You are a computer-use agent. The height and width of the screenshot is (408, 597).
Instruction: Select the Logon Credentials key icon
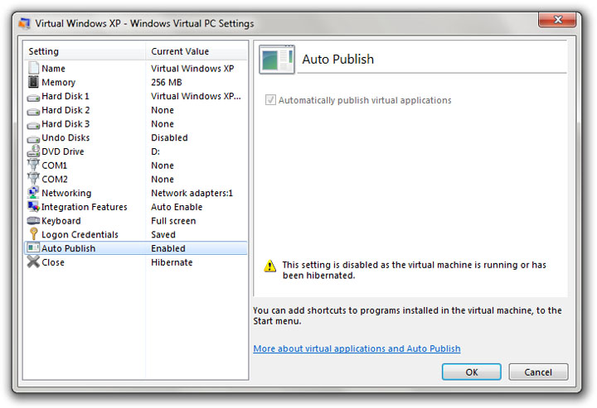click(33, 234)
